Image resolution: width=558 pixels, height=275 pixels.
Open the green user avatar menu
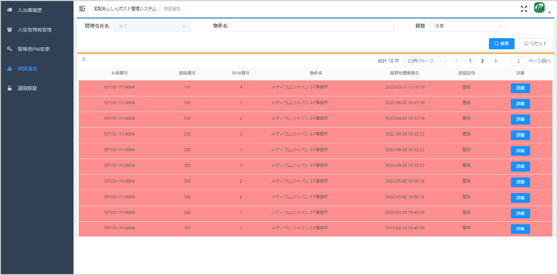point(540,8)
